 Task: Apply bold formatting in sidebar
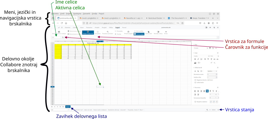195,59
